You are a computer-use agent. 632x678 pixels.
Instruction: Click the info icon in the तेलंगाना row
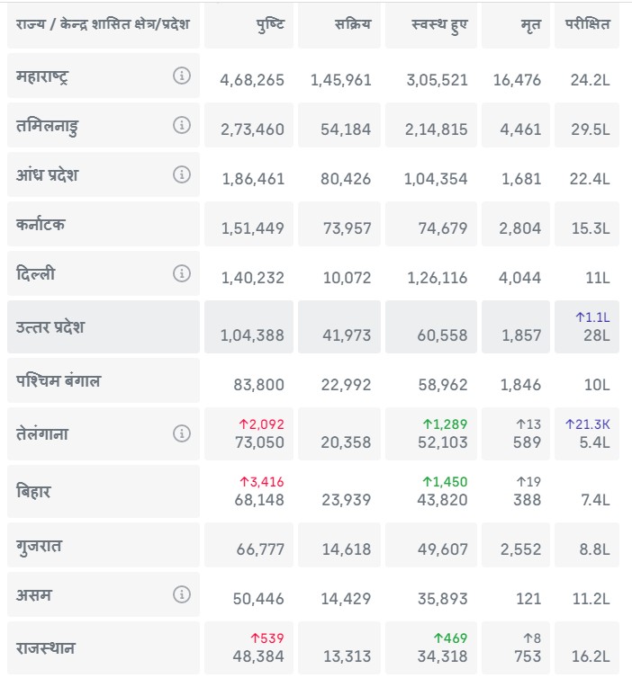(x=182, y=433)
